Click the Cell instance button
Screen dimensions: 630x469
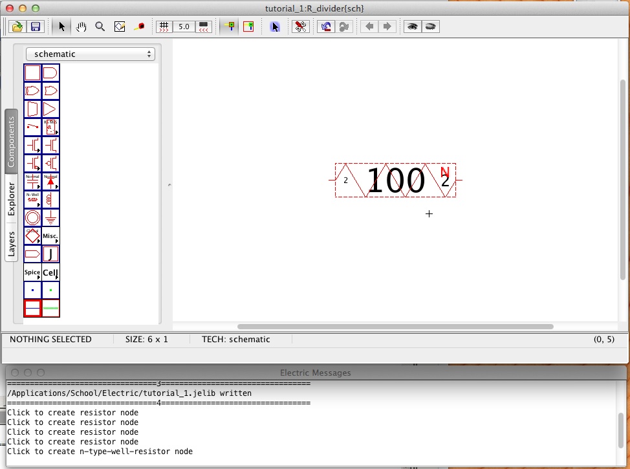click(50, 272)
